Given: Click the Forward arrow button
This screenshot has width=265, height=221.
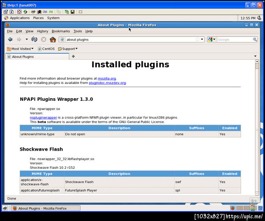Looking at the screenshot, I should 19,39.
